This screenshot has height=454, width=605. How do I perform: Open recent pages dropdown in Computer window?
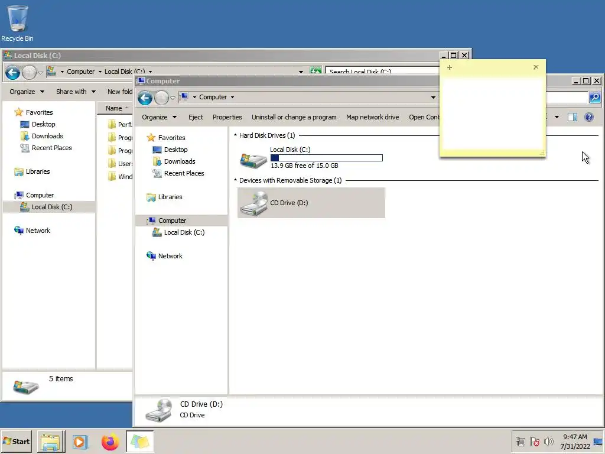173,98
